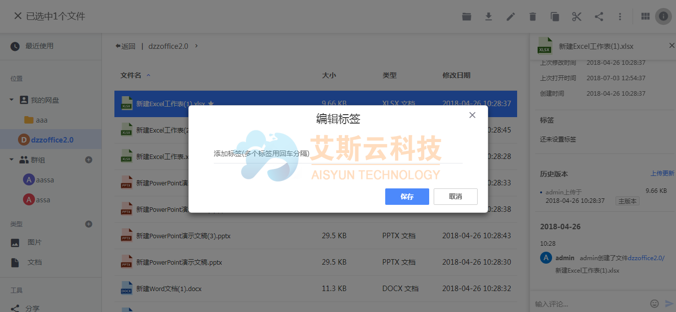Toggle the info details panel
This screenshot has height=312, width=676.
[663, 16]
